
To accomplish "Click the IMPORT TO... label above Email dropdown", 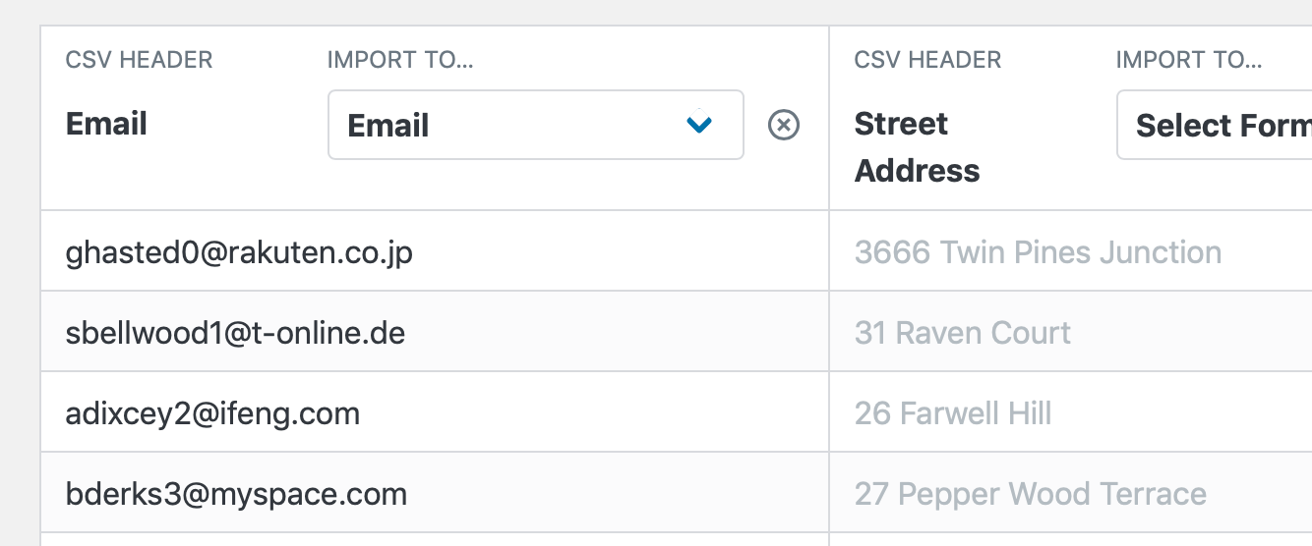I will pos(400,60).
